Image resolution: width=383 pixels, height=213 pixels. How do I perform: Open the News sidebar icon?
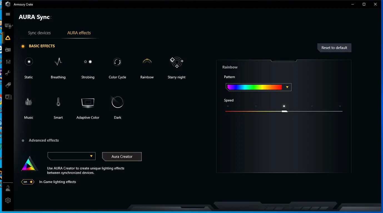[x=8, y=97]
